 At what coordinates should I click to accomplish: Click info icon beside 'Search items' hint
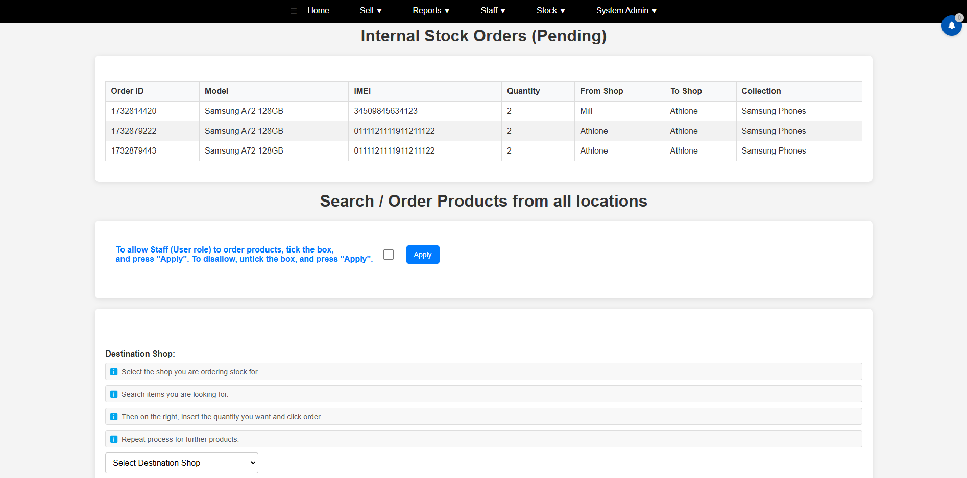tap(114, 394)
